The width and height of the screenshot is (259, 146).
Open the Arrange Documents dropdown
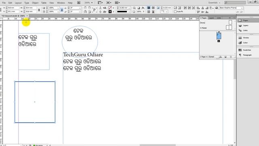coord(117,3)
